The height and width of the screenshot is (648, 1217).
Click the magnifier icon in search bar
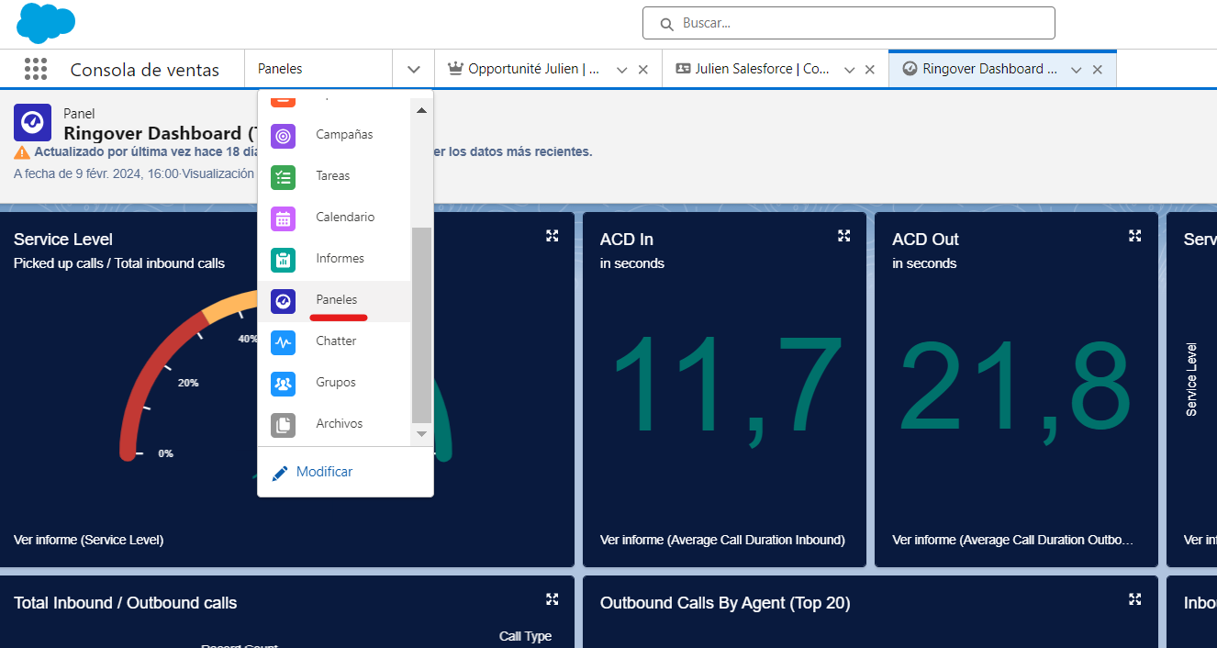pyautogui.click(x=665, y=23)
